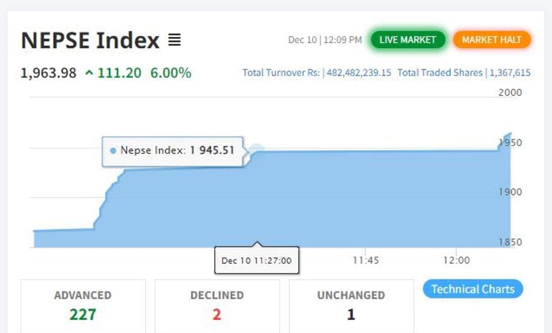Select the ADVANCED 227 stocks card
552x333 pixels.
coord(83,306)
